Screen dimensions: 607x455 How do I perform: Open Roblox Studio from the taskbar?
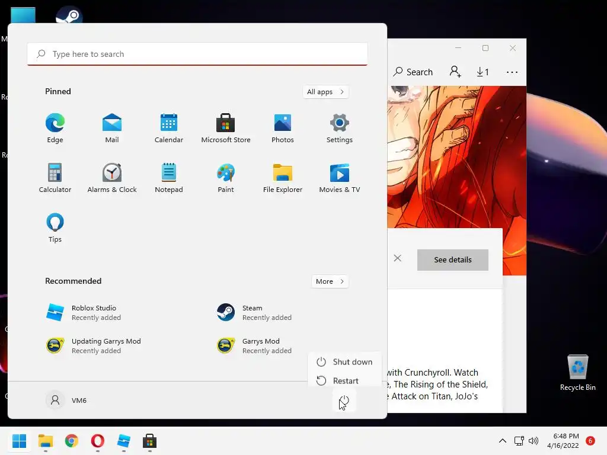(x=124, y=441)
